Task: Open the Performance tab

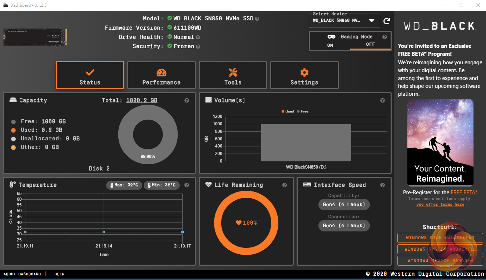Action: [161, 75]
